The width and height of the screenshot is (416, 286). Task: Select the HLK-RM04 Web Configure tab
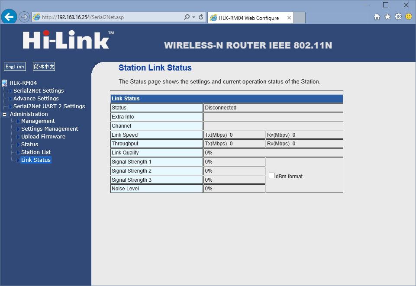(251, 18)
